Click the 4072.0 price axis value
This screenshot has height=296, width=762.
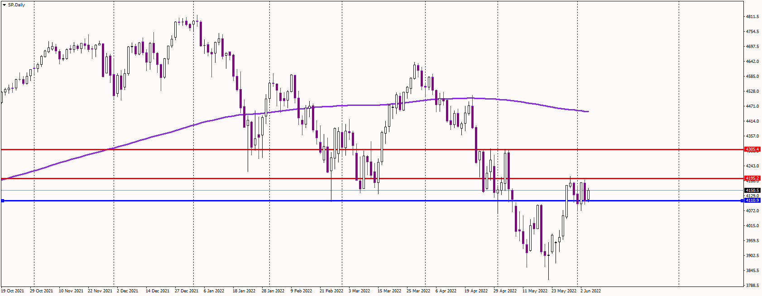752,211
